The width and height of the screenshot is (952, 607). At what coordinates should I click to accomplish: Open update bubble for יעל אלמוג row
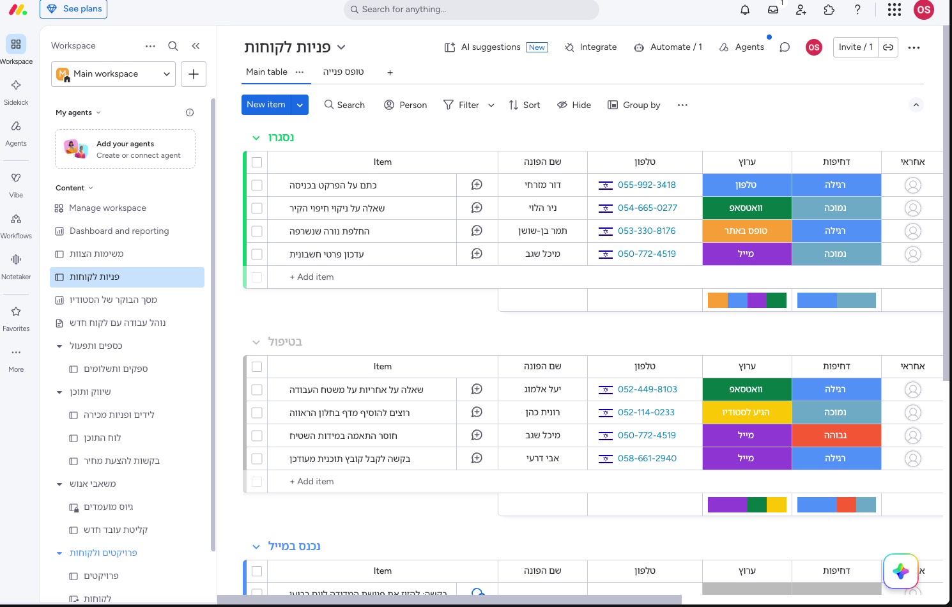click(477, 389)
